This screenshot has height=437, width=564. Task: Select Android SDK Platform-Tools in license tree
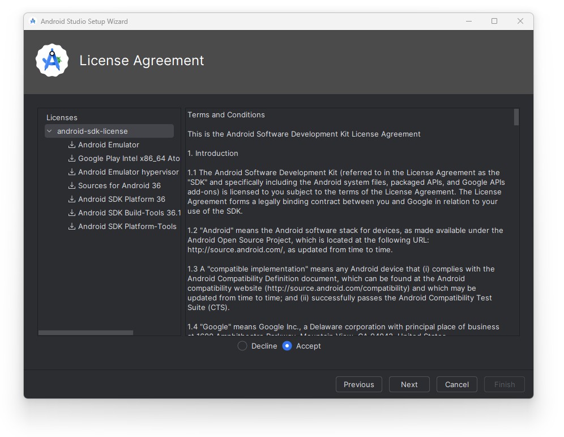coord(127,226)
